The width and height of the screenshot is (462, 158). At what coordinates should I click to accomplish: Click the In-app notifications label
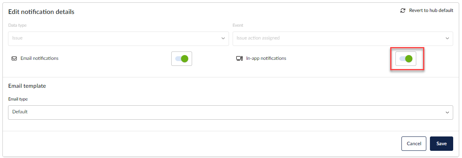coord(266,58)
